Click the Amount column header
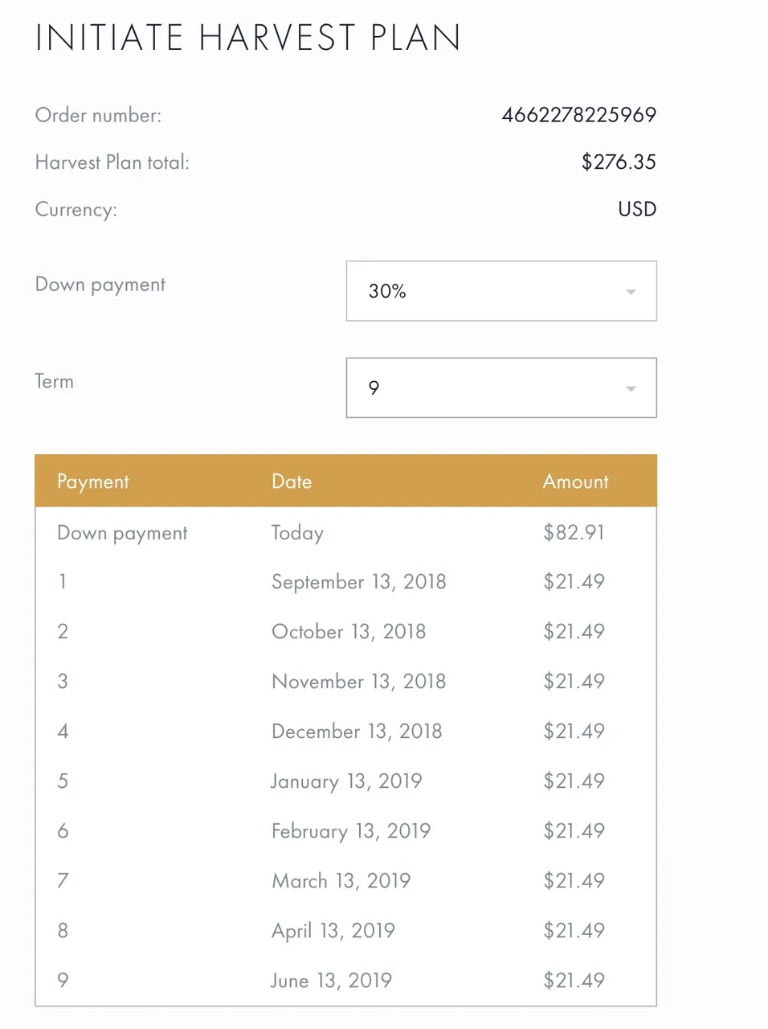768x1029 pixels. point(576,482)
